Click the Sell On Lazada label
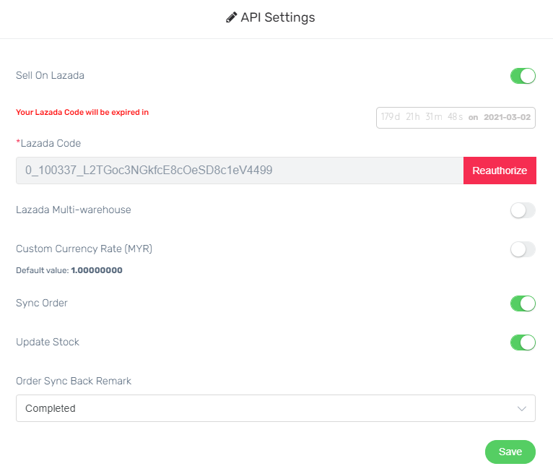This screenshot has width=553, height=474. [50, 76]
